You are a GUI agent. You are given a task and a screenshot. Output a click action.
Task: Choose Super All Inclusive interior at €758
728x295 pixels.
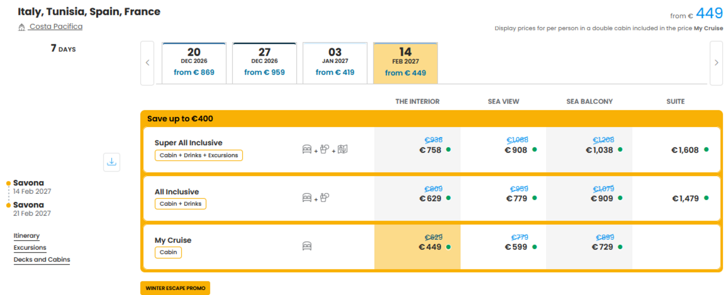[x=417, y=150]
